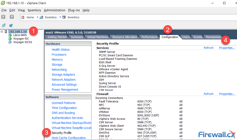Select Voyager-DC01 in the inventory tree
The height and width of the screenshot is (140, 237).
click(x=23, y=42)
